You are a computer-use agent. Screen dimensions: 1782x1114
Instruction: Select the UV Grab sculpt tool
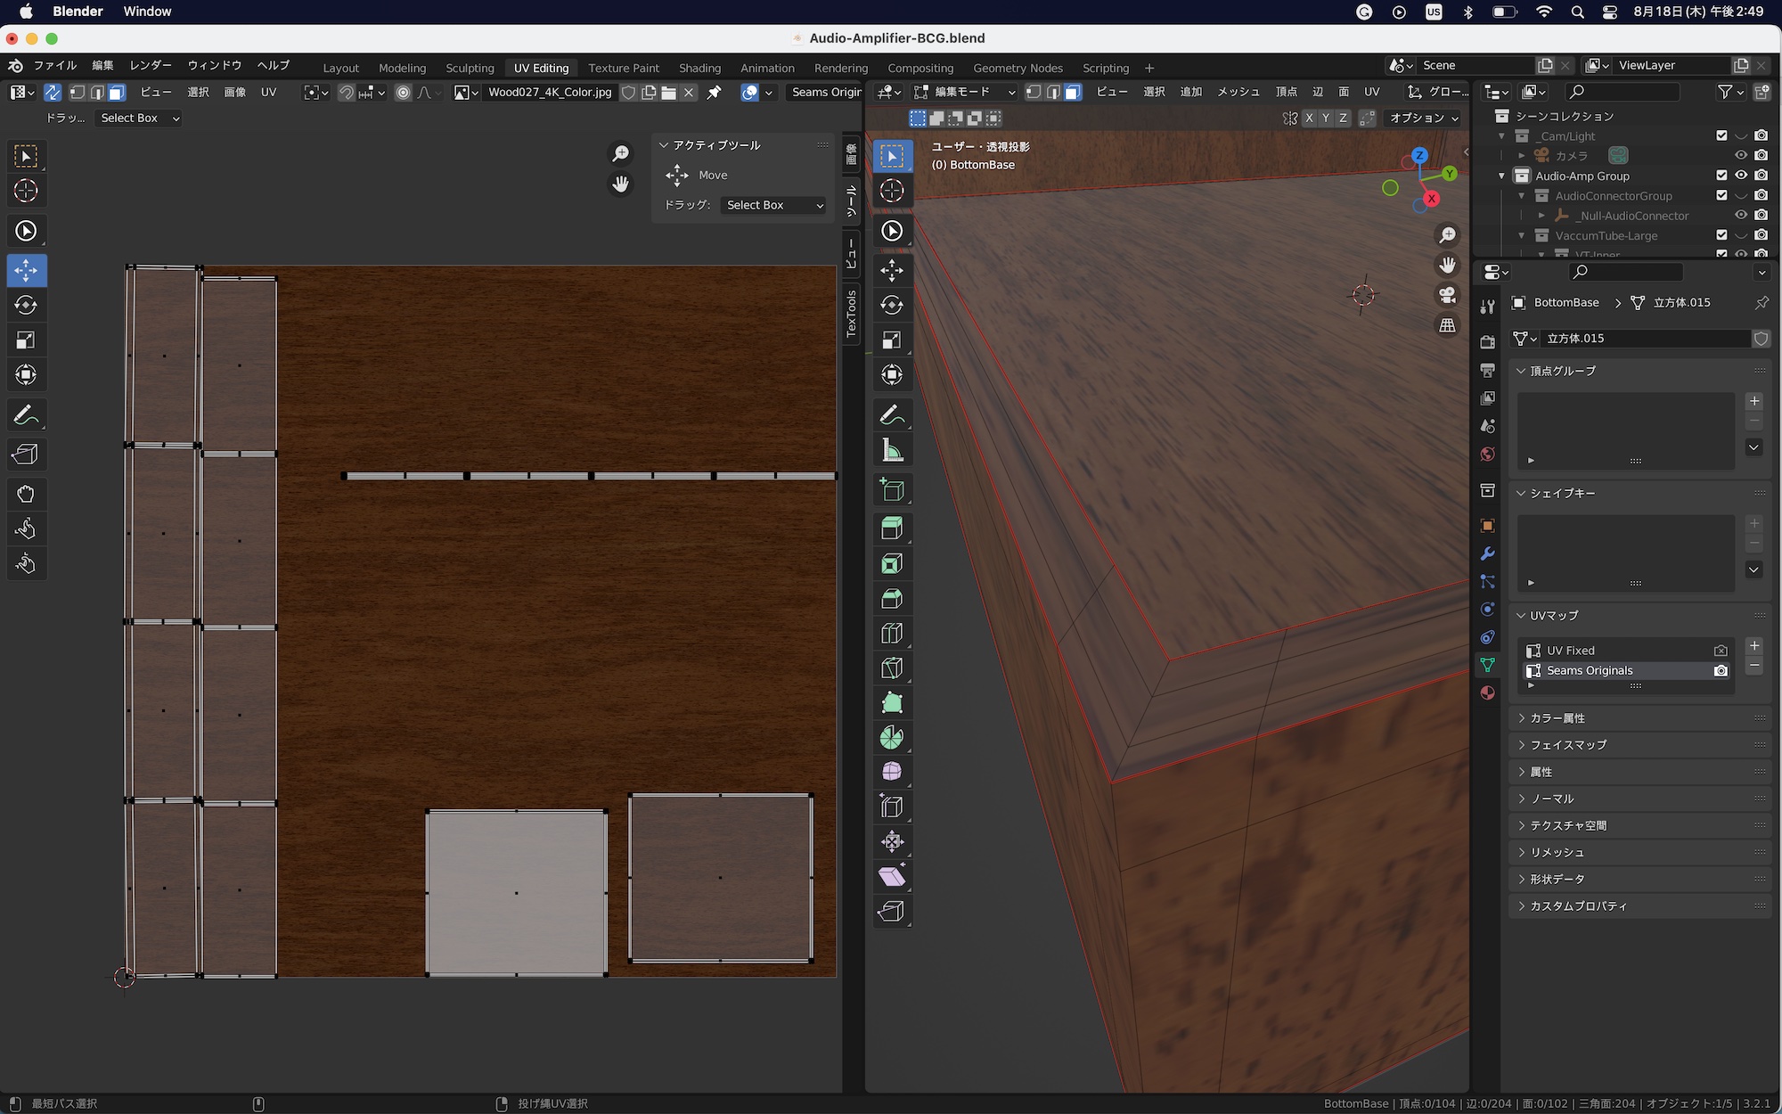(x=26, y=494)
